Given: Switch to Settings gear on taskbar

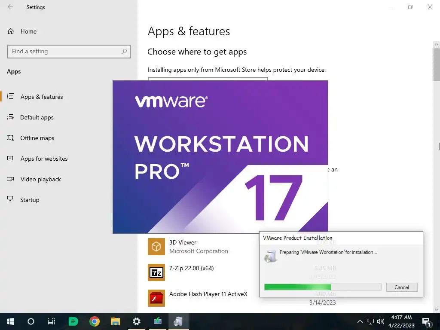Looking at the screenshot, I should click(136, 321).
